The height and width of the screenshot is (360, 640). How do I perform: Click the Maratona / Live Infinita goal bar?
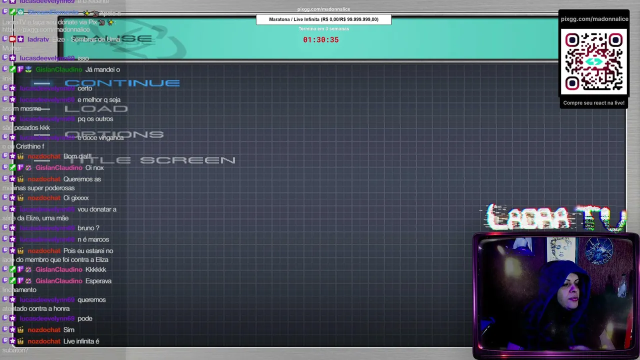[x=323, y=19]
